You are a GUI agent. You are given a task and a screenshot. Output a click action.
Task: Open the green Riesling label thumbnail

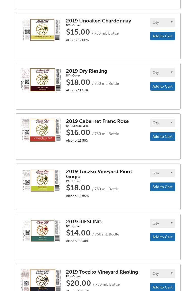click(41, 231)
